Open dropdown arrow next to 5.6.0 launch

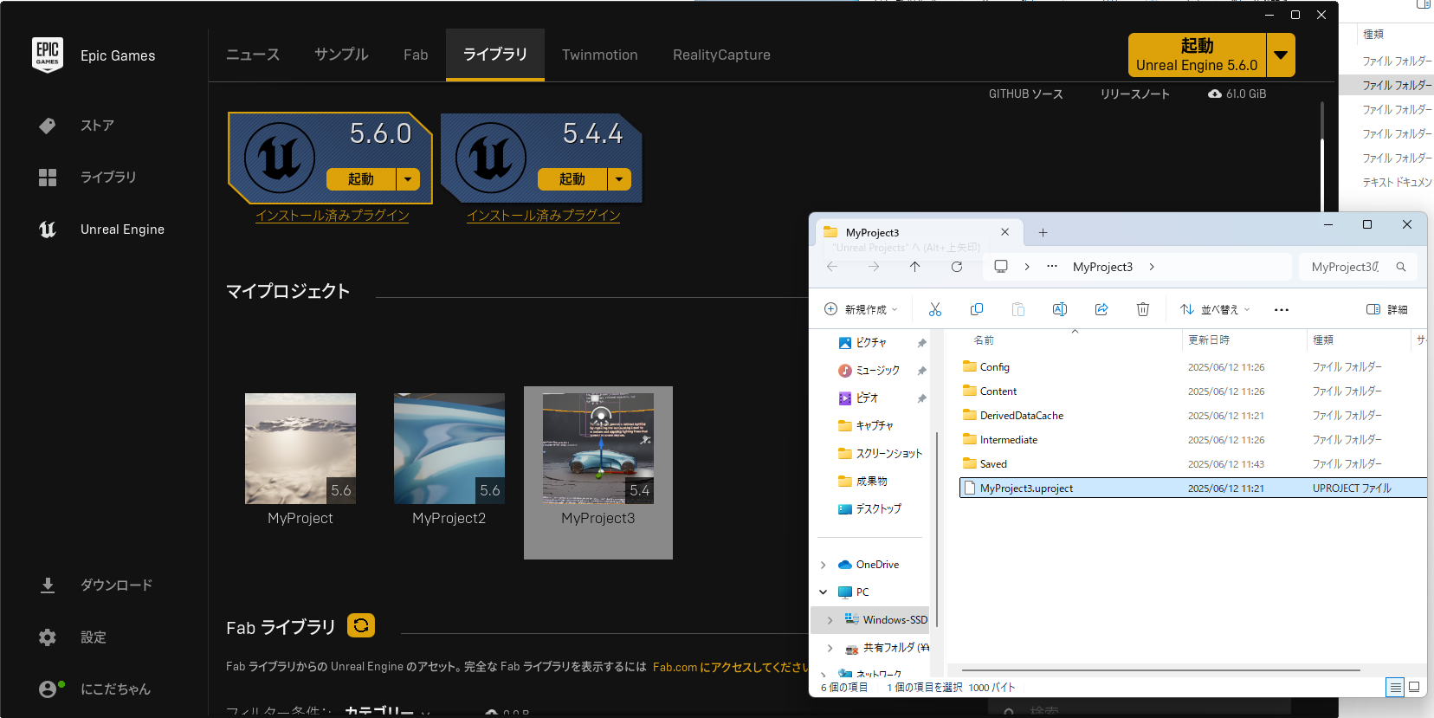pos(408,179)
